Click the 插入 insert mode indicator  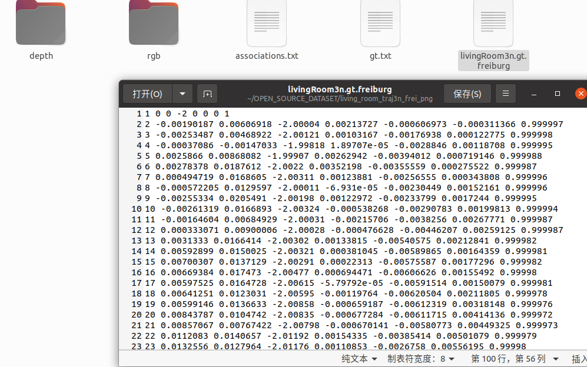click(x=579, y=359)
